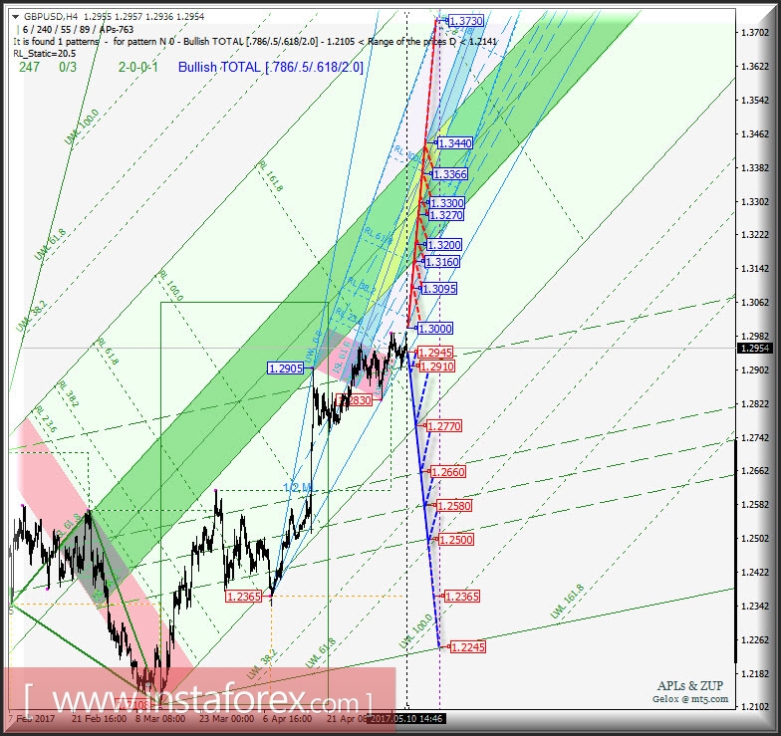Click the 21 Feb 16:00 date label

100,719
